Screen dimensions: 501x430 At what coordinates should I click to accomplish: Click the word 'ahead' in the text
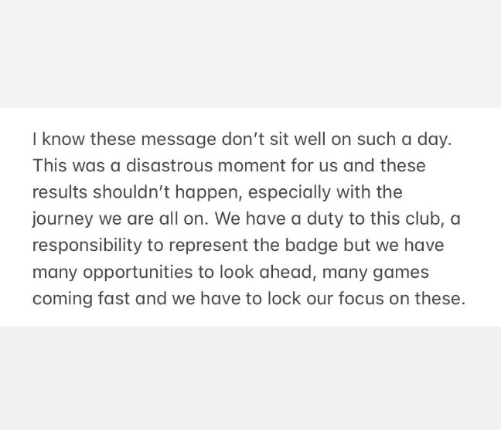[x=286, y=272]
